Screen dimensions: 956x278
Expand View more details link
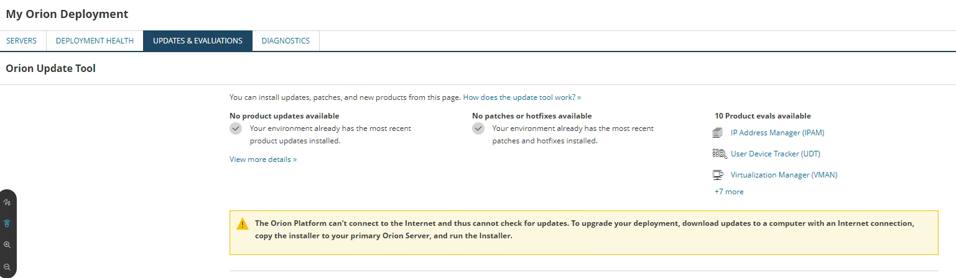[x=263, y=159]
